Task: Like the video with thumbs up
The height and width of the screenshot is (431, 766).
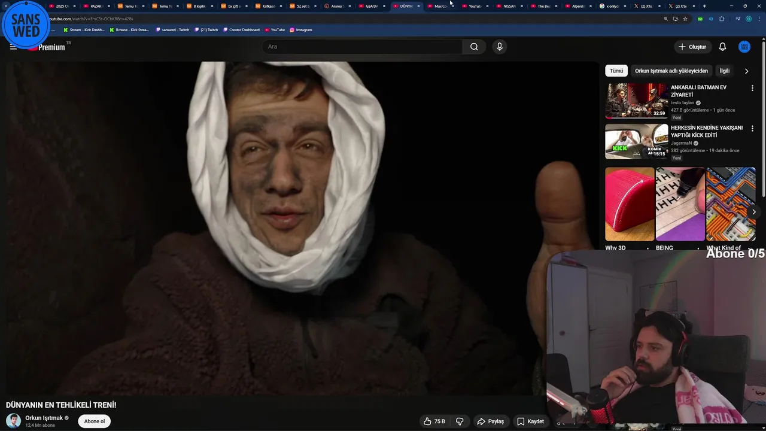Action: tap(434, 421)
